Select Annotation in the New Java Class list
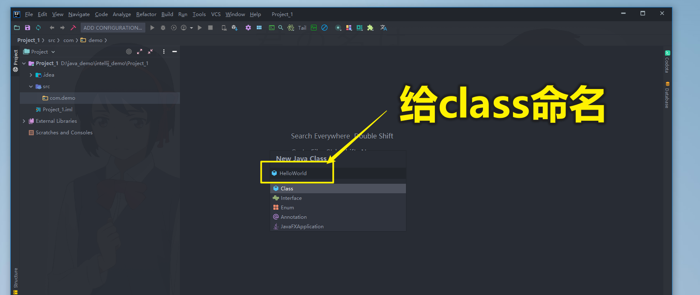Image resolution: width=700 pixels, height=295 pixels. click(x=338, y=217)
